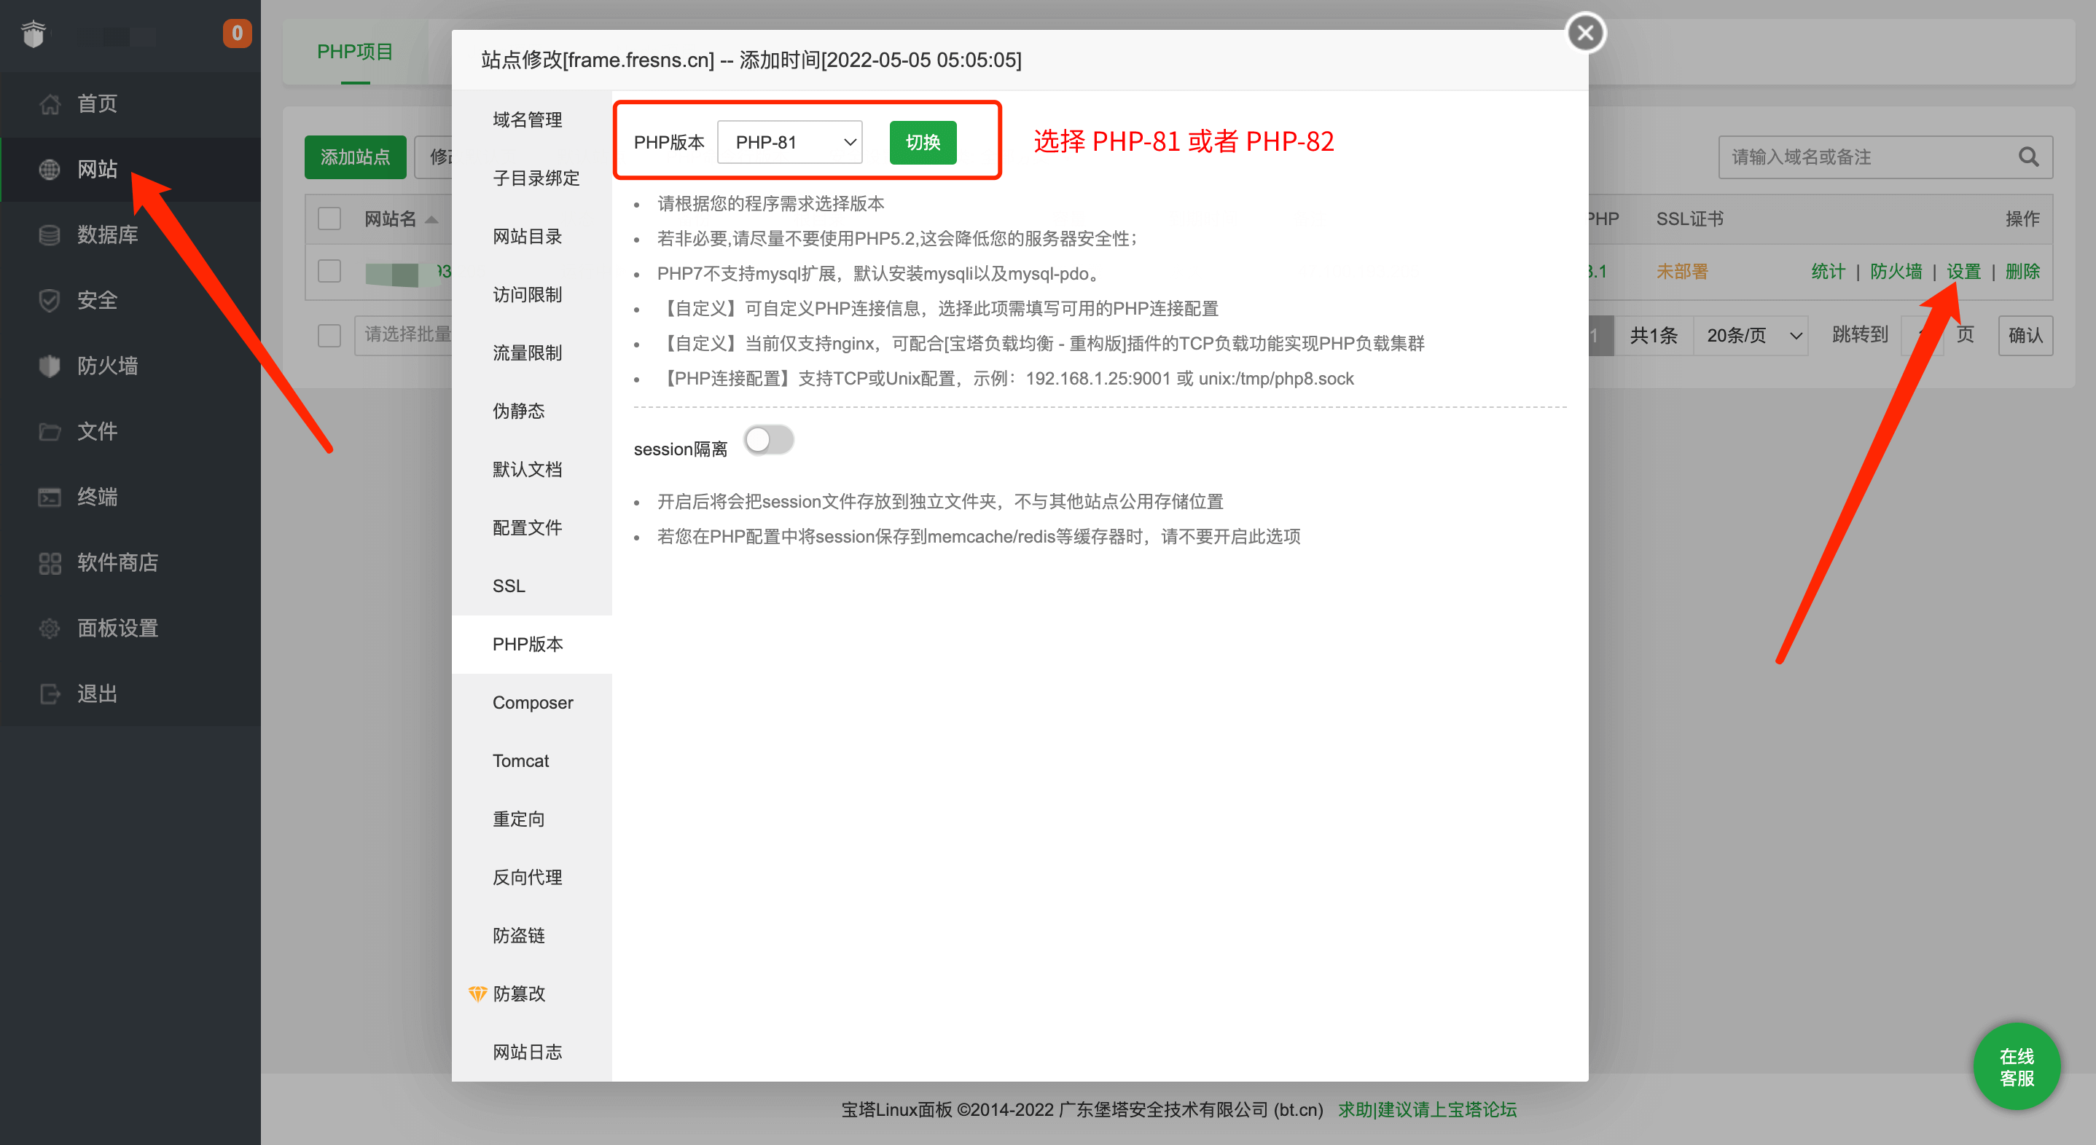The width and height of the screenshot is (2096, 1145).
Task: Open Composer tab
Action: (x=531, y=703)
